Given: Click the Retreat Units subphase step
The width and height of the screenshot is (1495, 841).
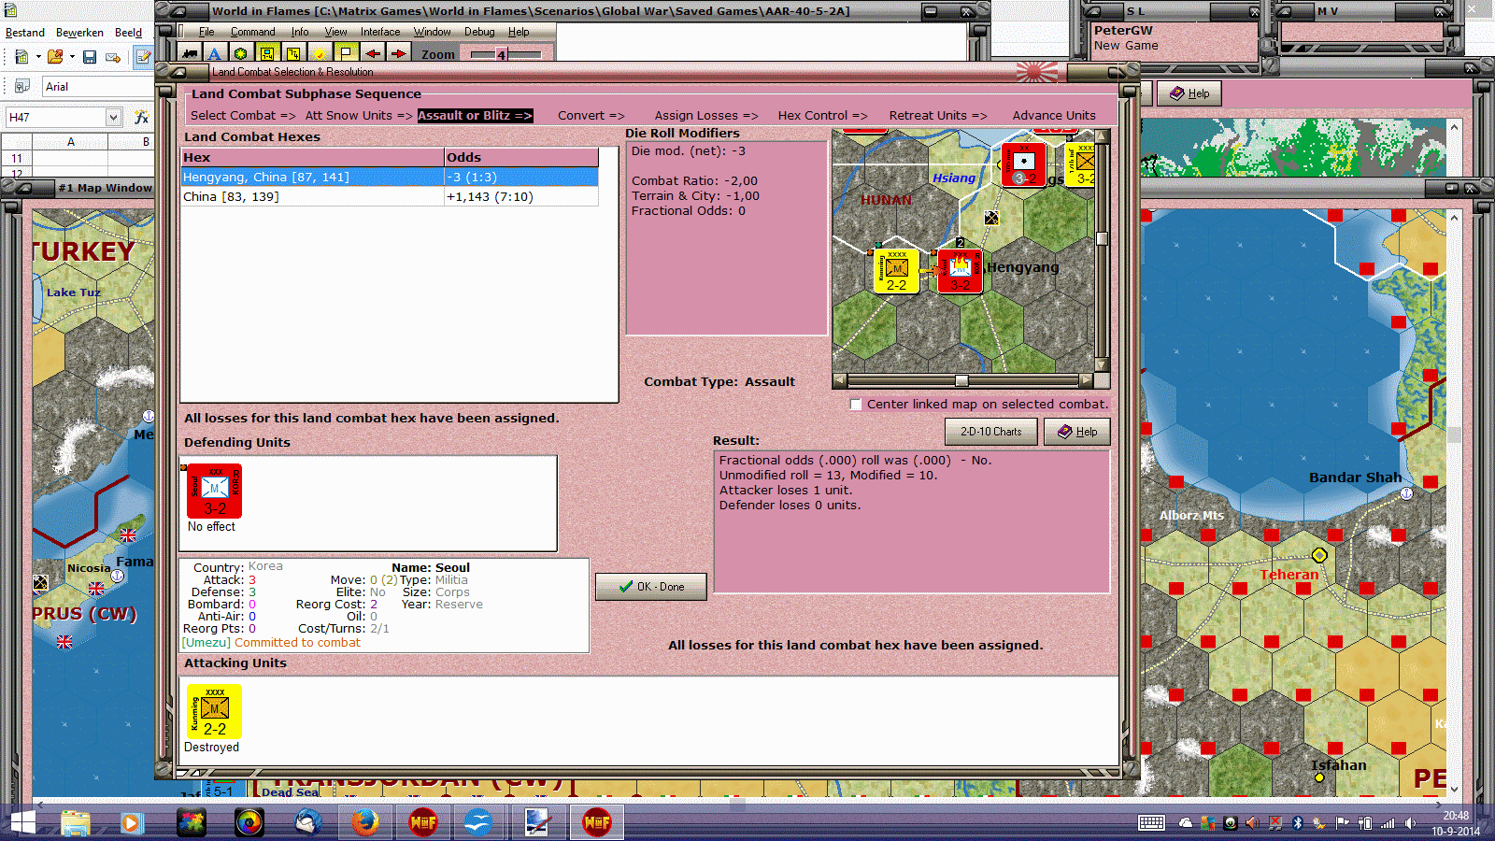Looking at the screenshot, I should point(938,116).
